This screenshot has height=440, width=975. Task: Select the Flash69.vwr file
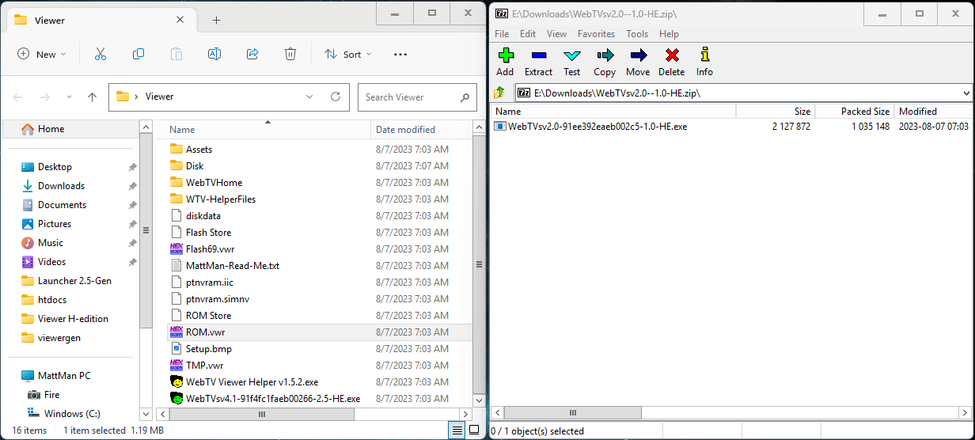click(210, 249)
